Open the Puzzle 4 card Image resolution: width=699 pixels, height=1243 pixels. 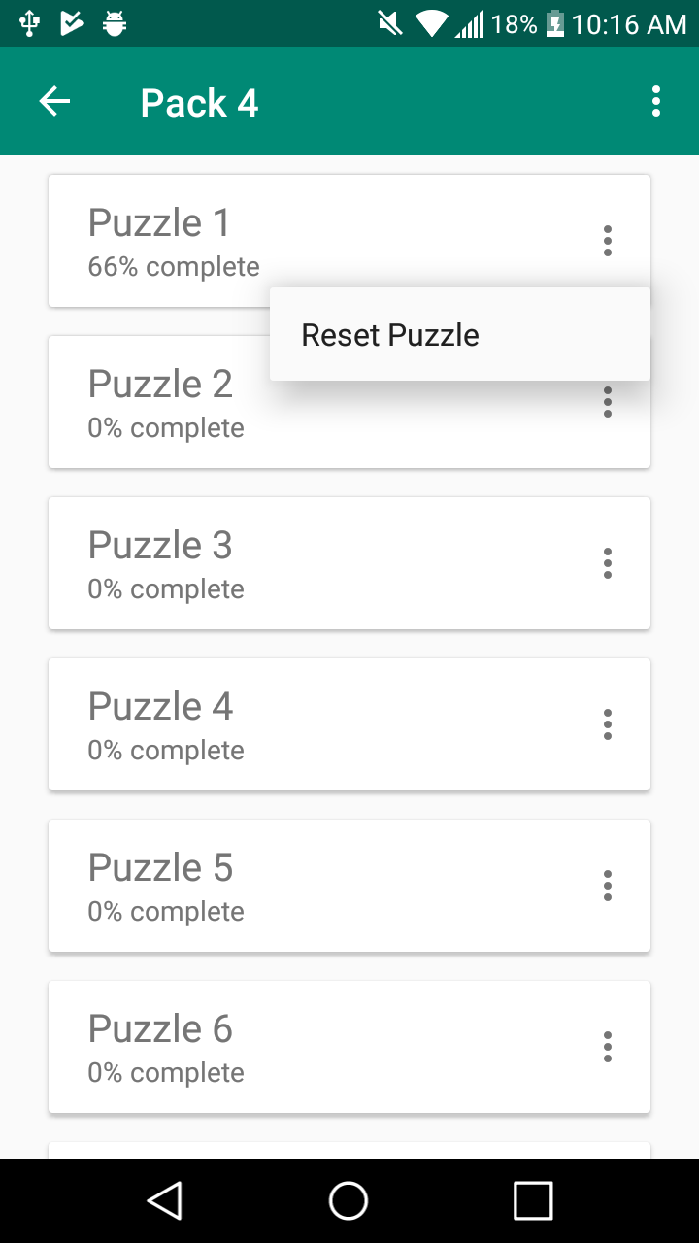[x=349, y=724]
